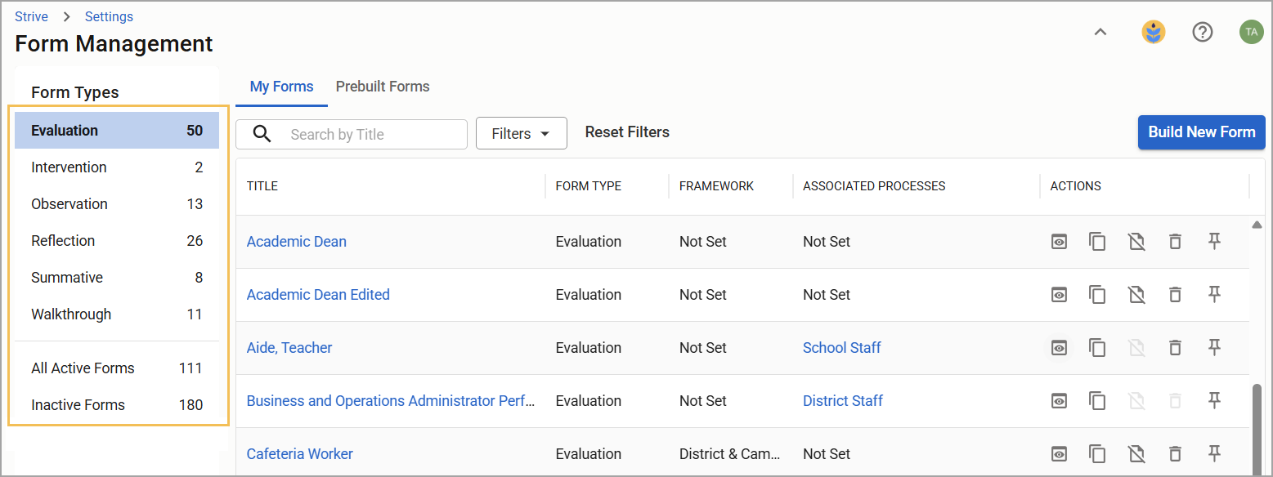
Task: Open the Academic Dean Edited form link
Action: pyautogui.click(x=318, y=295)
